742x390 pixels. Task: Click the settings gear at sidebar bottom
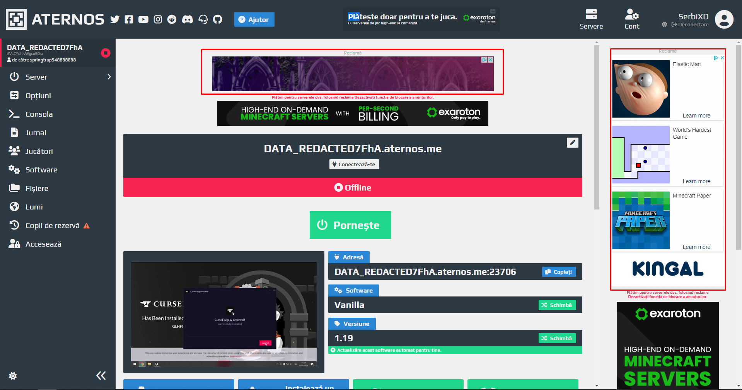coord(13,376)
